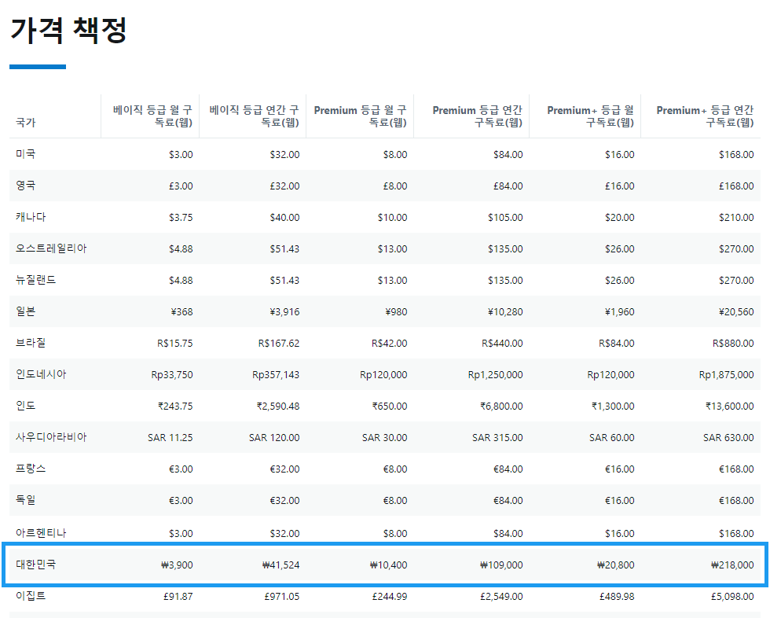Click the ₩109,000 cell in 대한민국 row
The width and height of the screenshot is (781, 618).
click(x=501, y=565)
